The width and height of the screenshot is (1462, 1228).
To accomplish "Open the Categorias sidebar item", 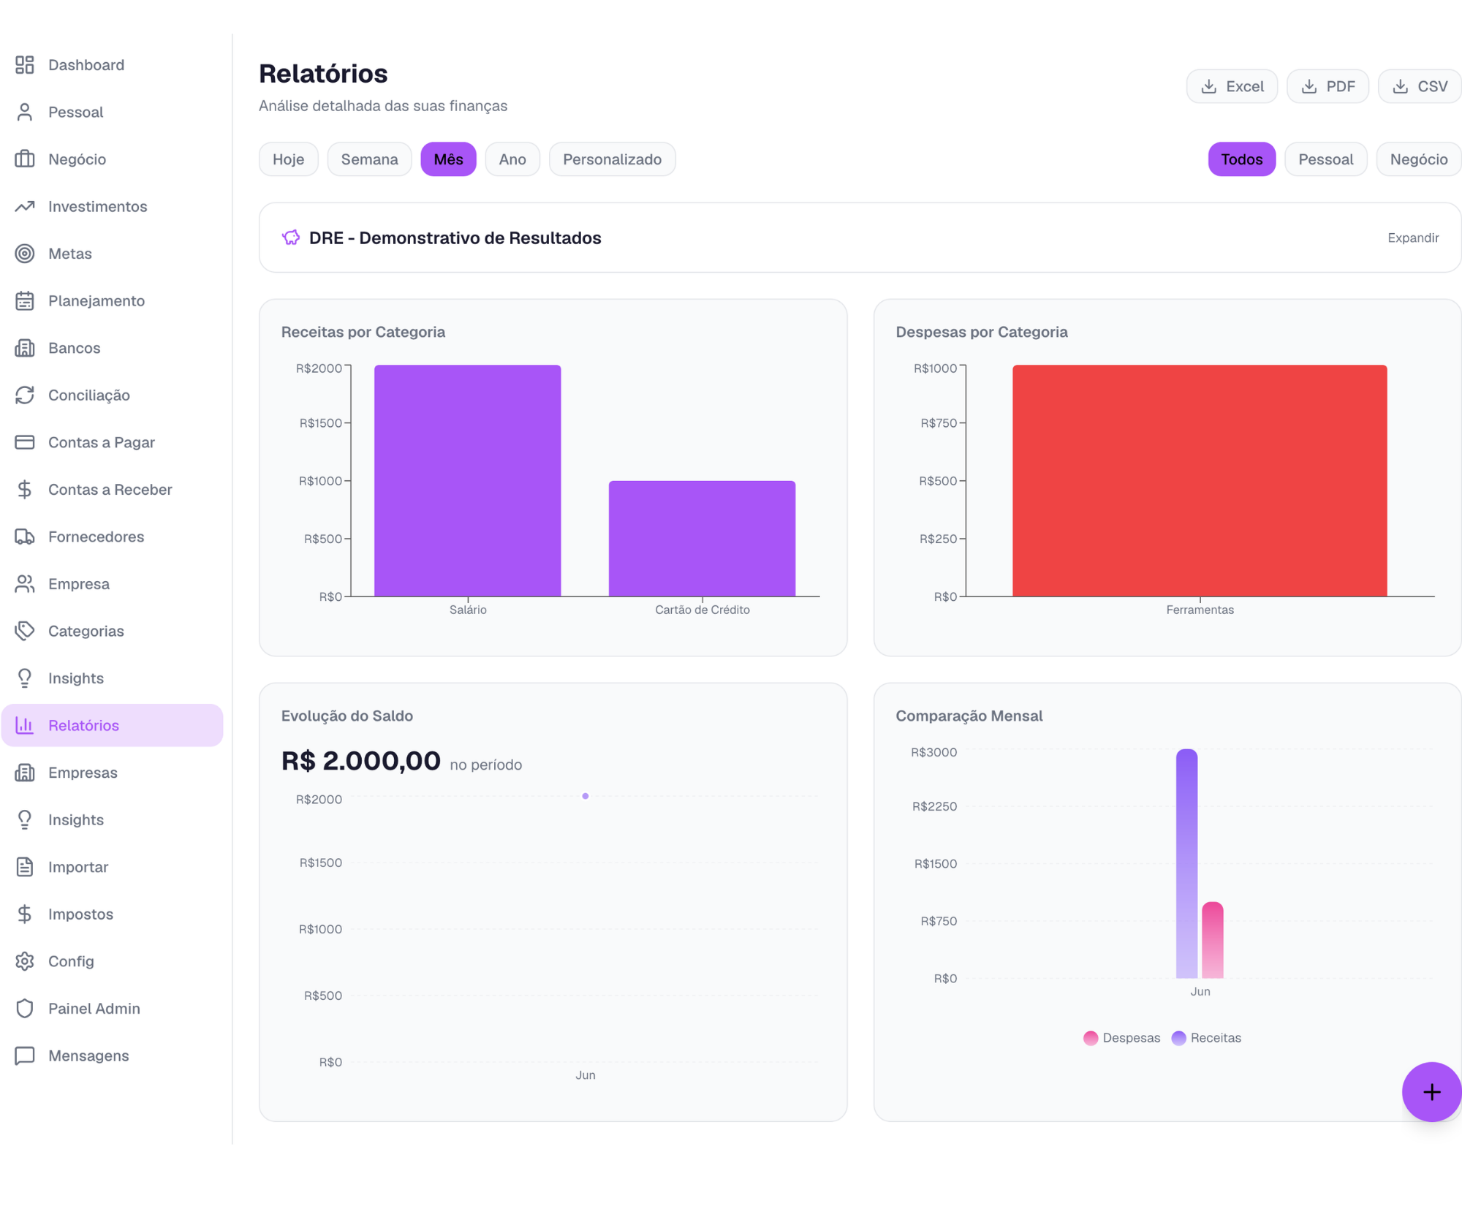I will pos(112,631).
